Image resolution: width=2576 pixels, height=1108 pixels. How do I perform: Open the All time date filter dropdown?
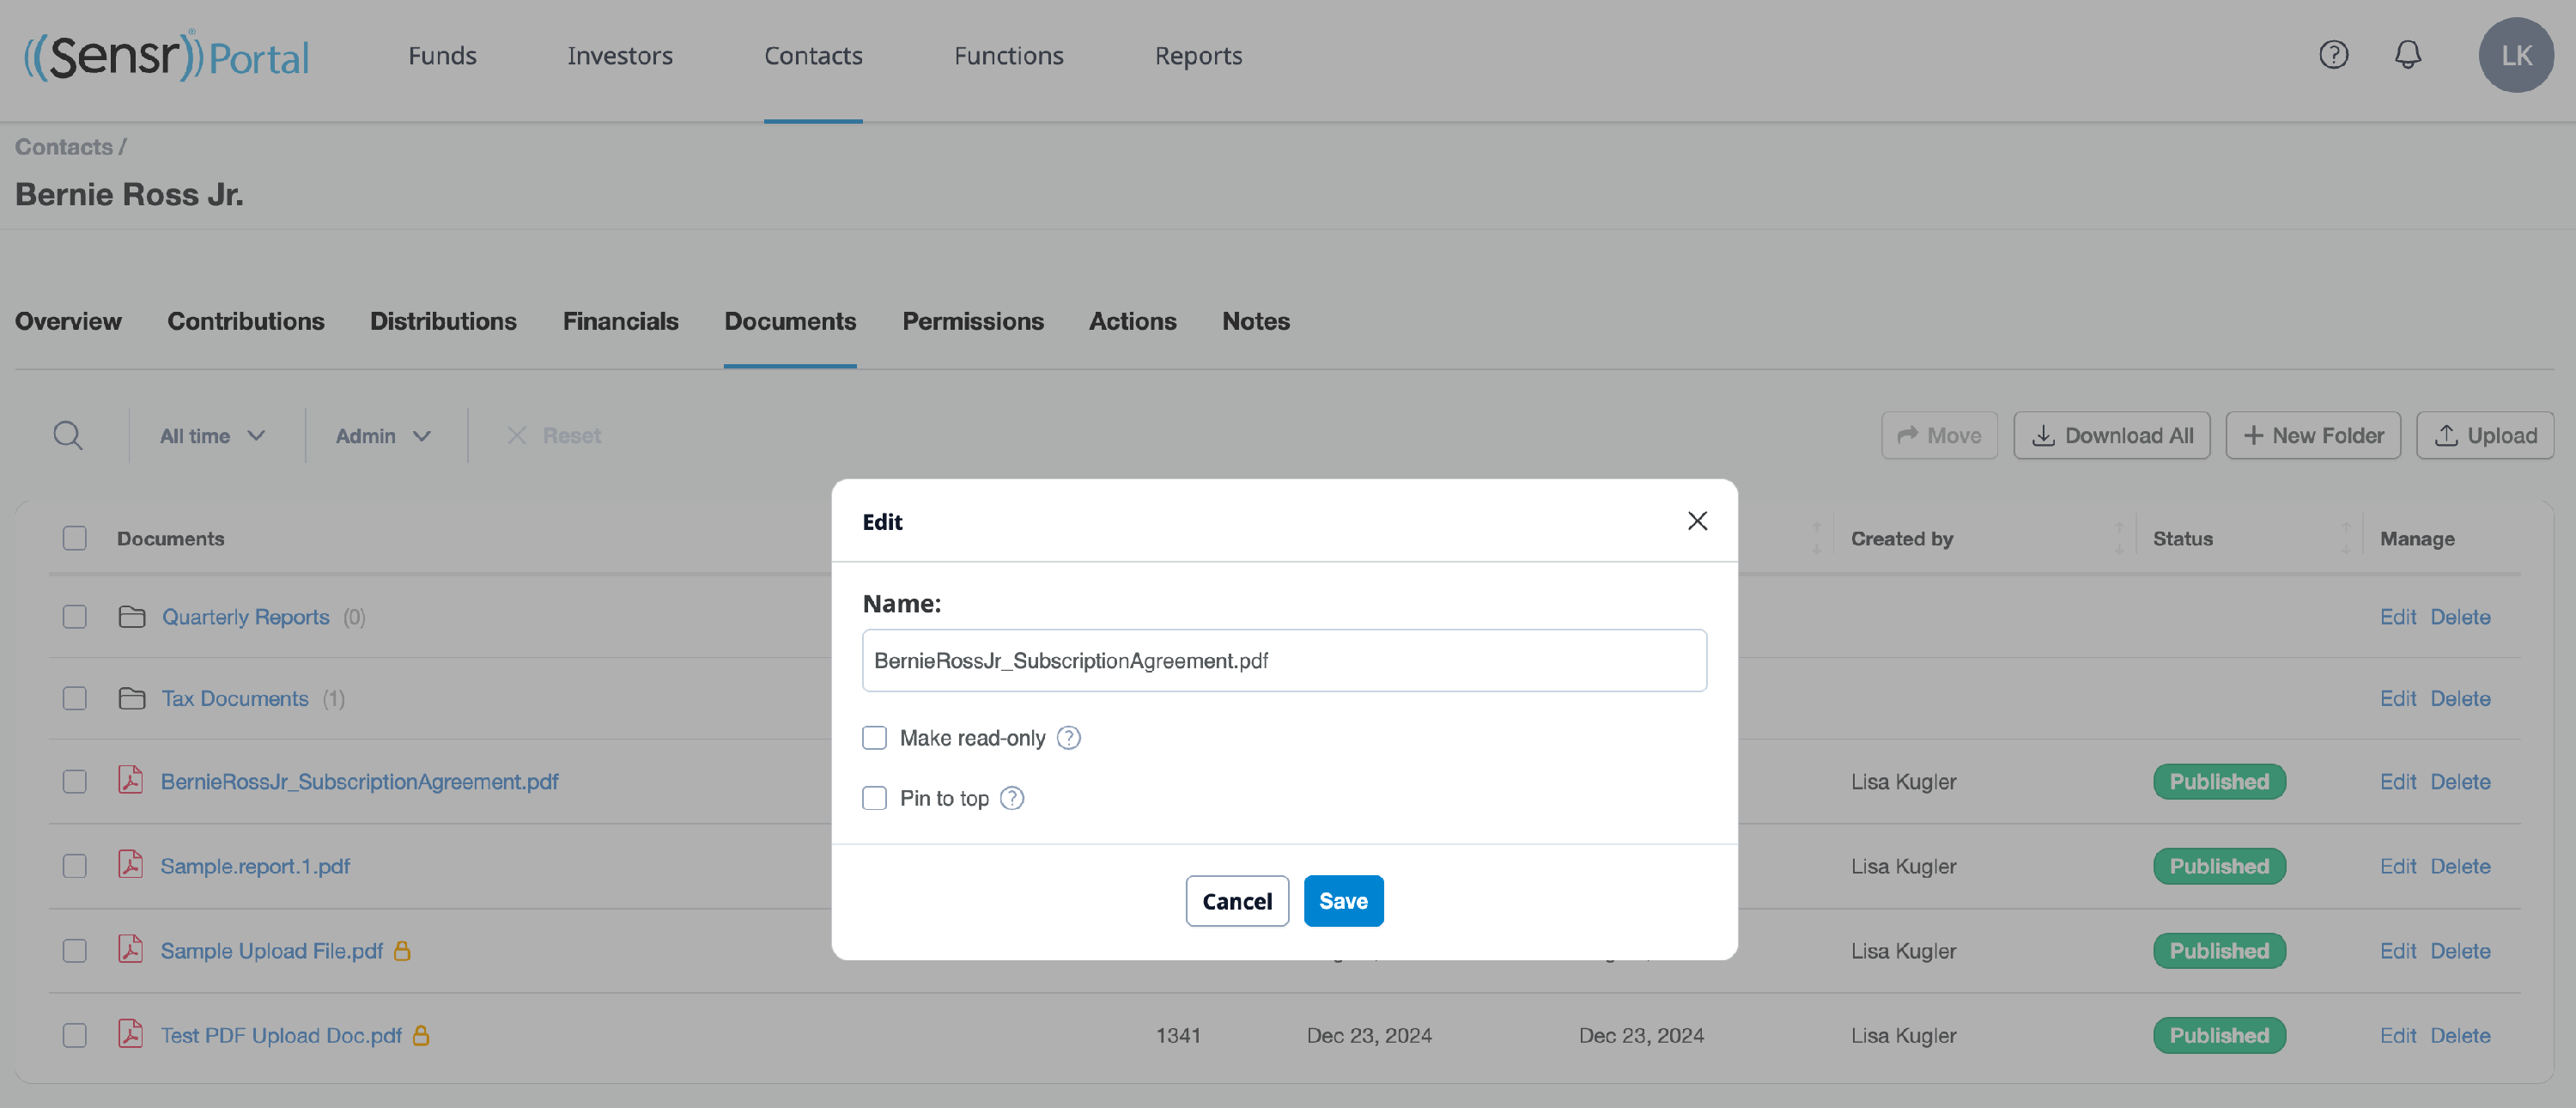tap(212, 436)
